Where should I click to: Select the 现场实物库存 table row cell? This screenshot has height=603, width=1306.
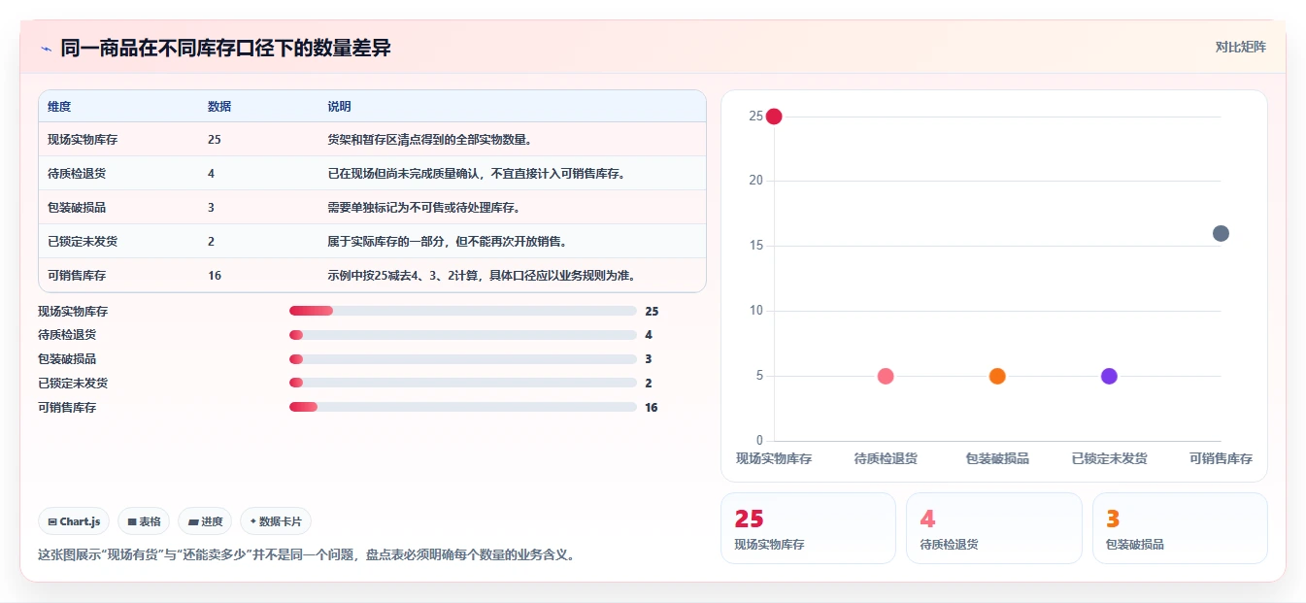tap(83, 140)
